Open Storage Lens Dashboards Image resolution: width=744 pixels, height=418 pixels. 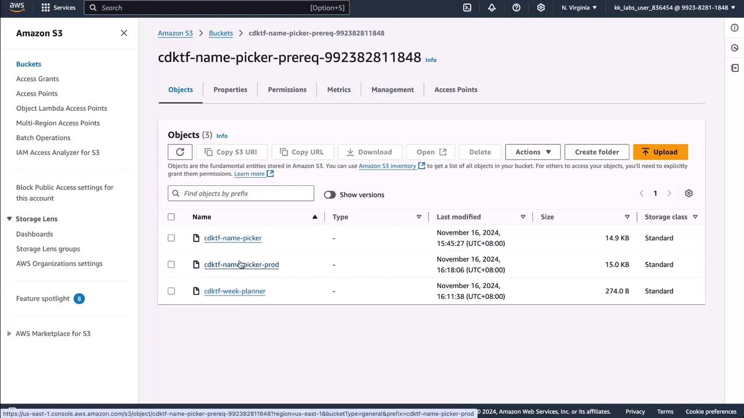pyautogui.click(x=34, y=234)
